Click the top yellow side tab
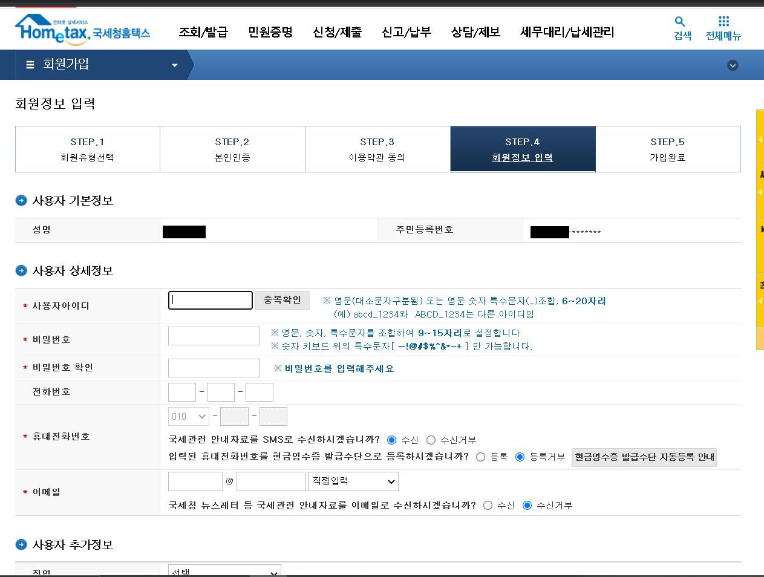This screenshot has height=577, width=764. [x=760, y=136]
